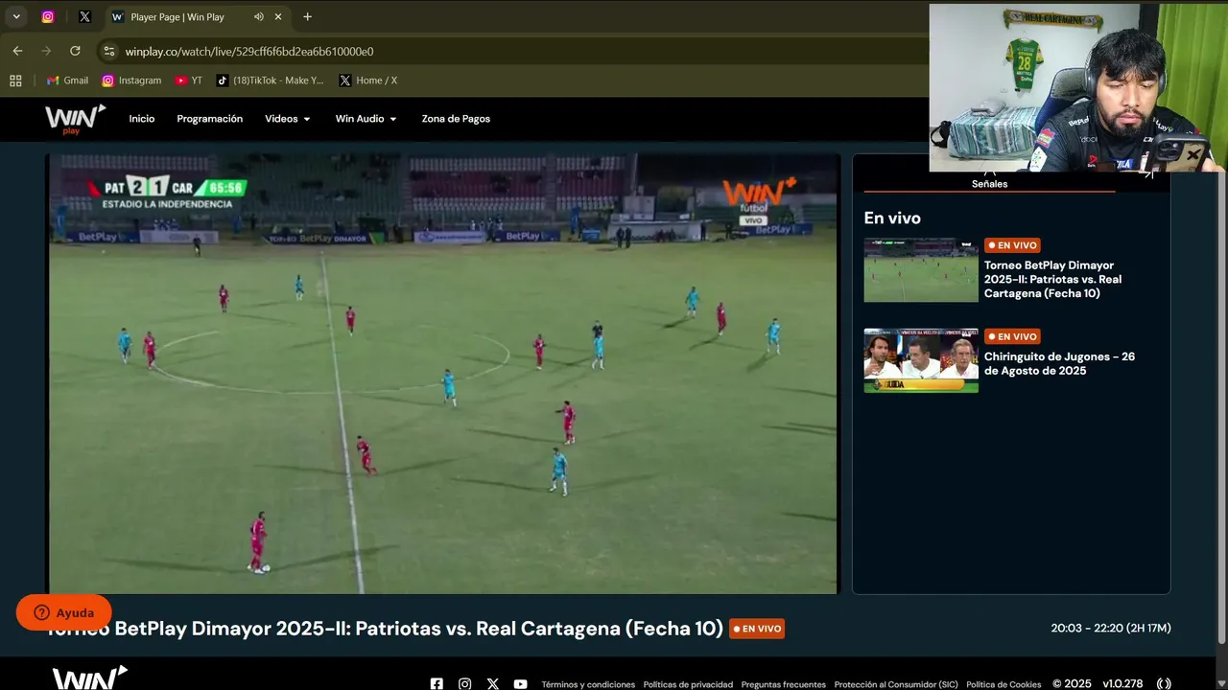Viewport: 1228px width, 690px height.
Task: Open a new browser tab
Action: click(307, 16)
